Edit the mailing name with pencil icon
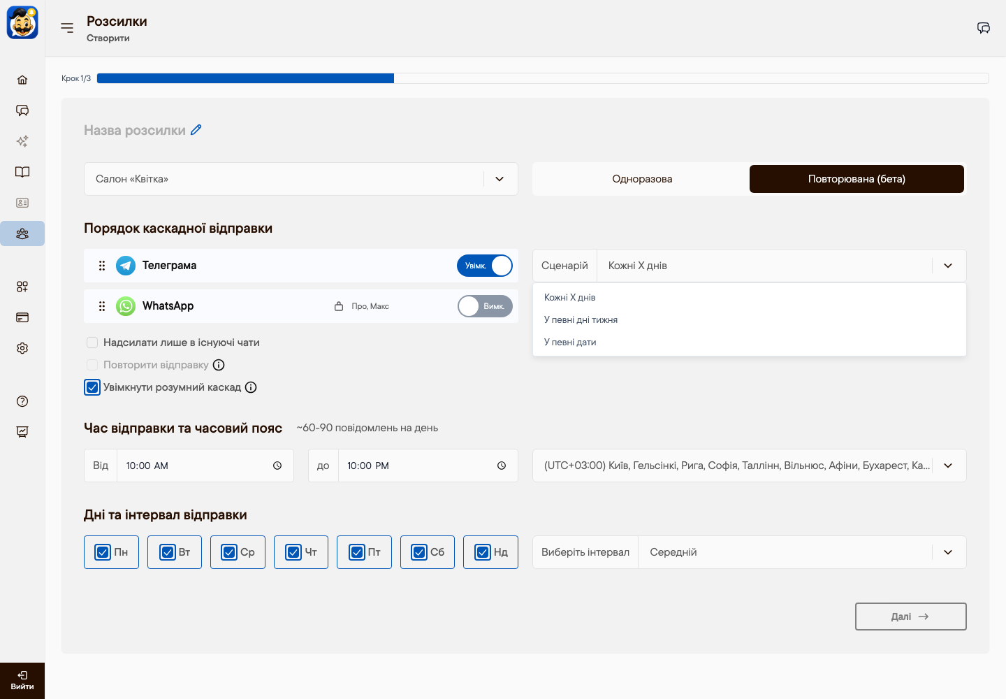The height and width of the screenshot is (699, 1006). pos(196,130)
